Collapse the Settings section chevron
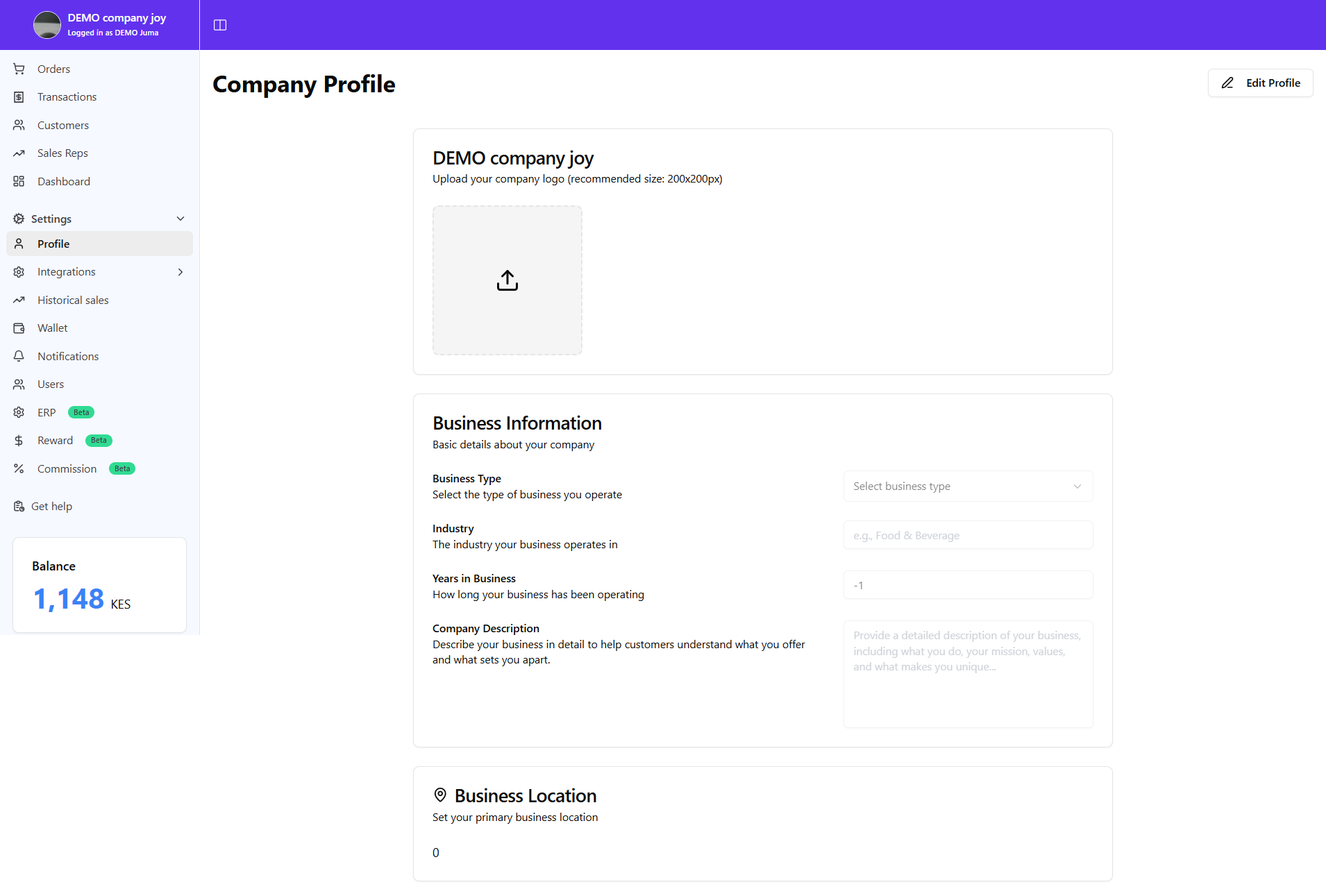The height and width of the screenshot is (889, 1326). [181, 218]
